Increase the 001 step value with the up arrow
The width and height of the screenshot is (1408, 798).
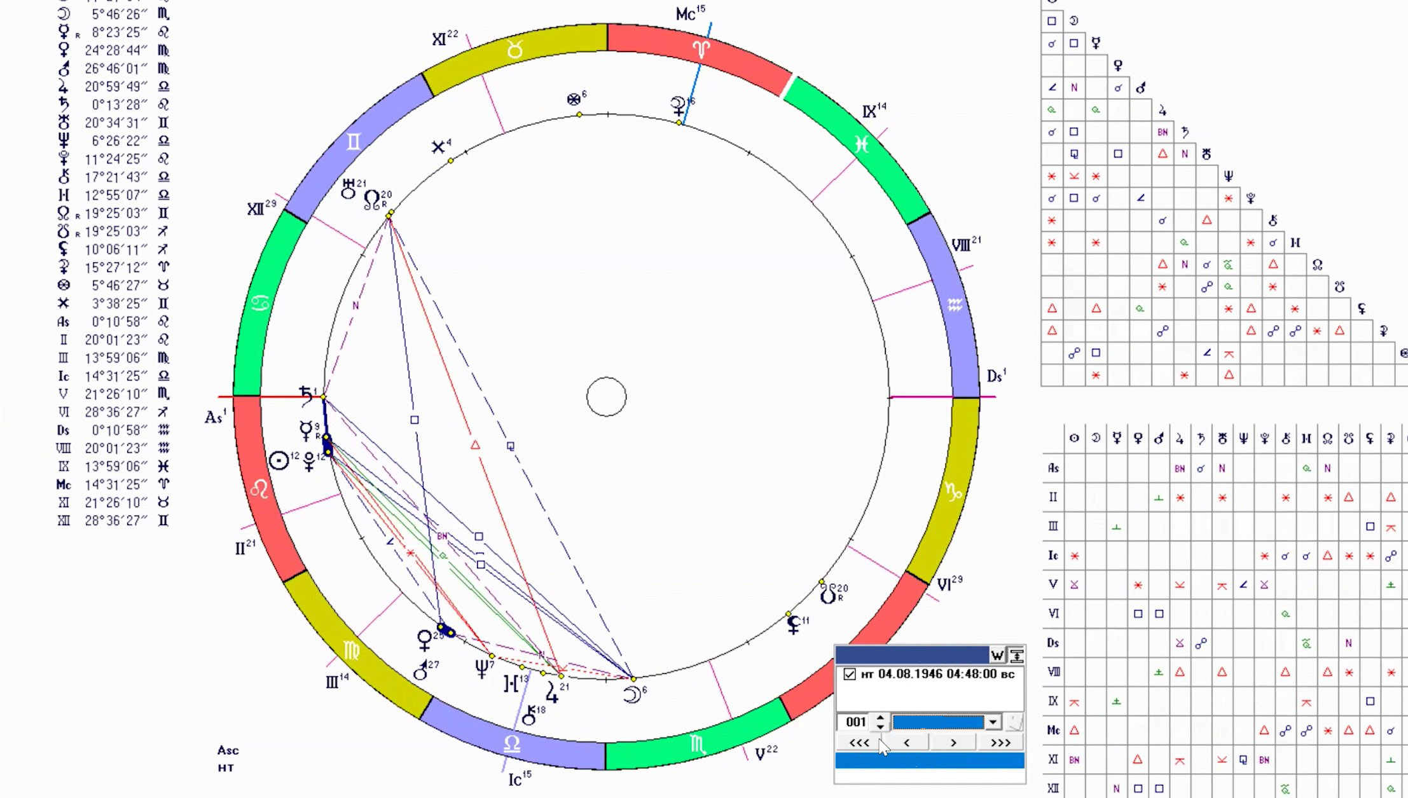(880, 717)
